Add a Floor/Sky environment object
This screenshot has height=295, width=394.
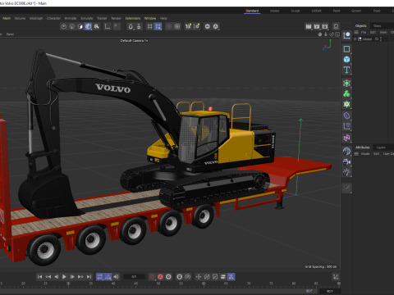coord(346,151)
